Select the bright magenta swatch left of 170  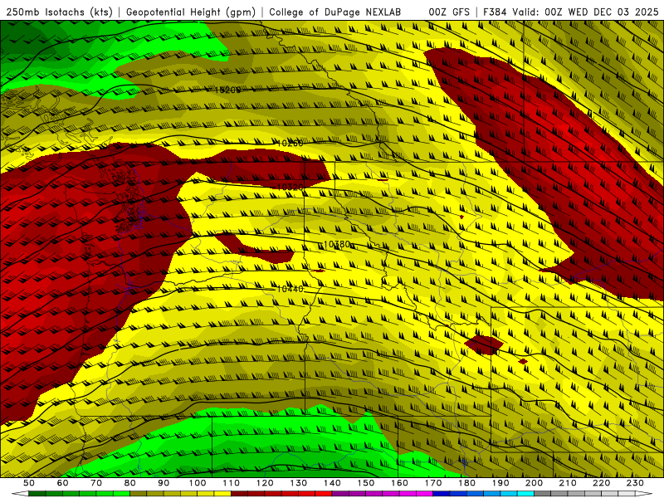(x=425, y=494)
